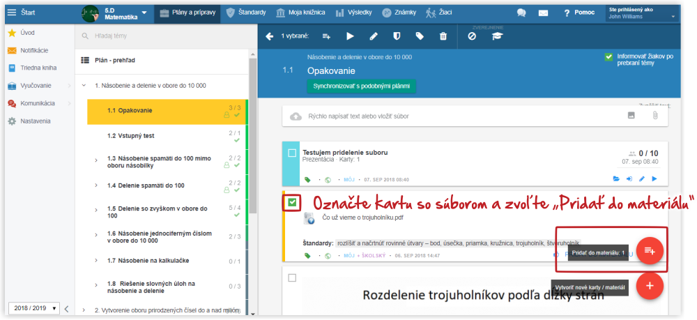
Task: Click the pencil edit icon in toolbar
Action: (x=374, y=36)
